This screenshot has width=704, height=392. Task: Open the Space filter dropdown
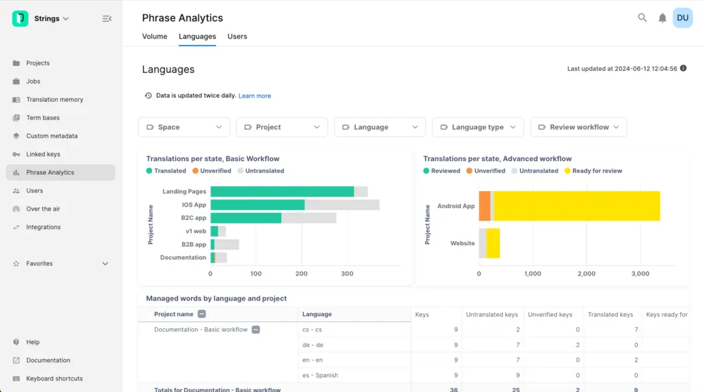click(x=184, y=127)
